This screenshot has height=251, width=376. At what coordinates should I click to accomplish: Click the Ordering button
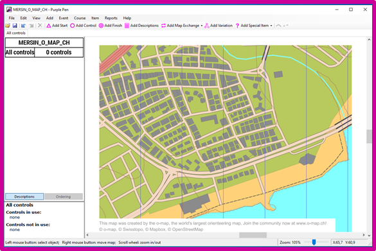pos(63,196)
